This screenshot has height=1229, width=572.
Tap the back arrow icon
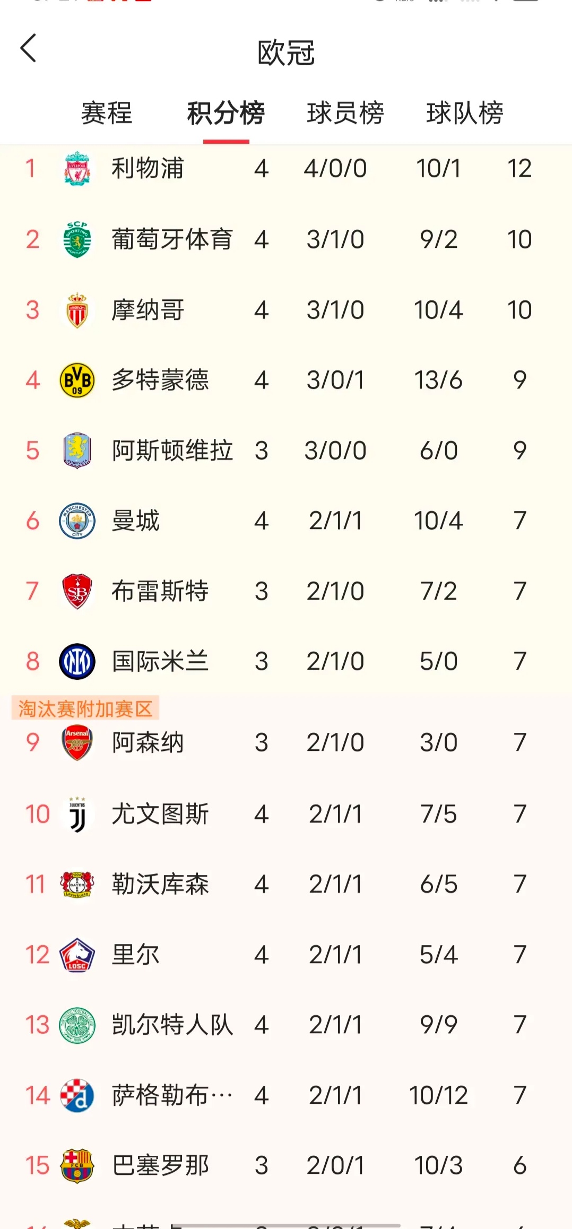[28, 48]
